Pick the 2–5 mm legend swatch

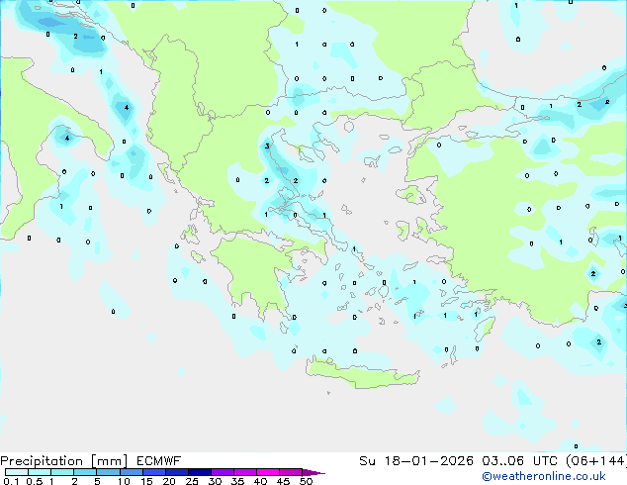[x=85, y=472]
